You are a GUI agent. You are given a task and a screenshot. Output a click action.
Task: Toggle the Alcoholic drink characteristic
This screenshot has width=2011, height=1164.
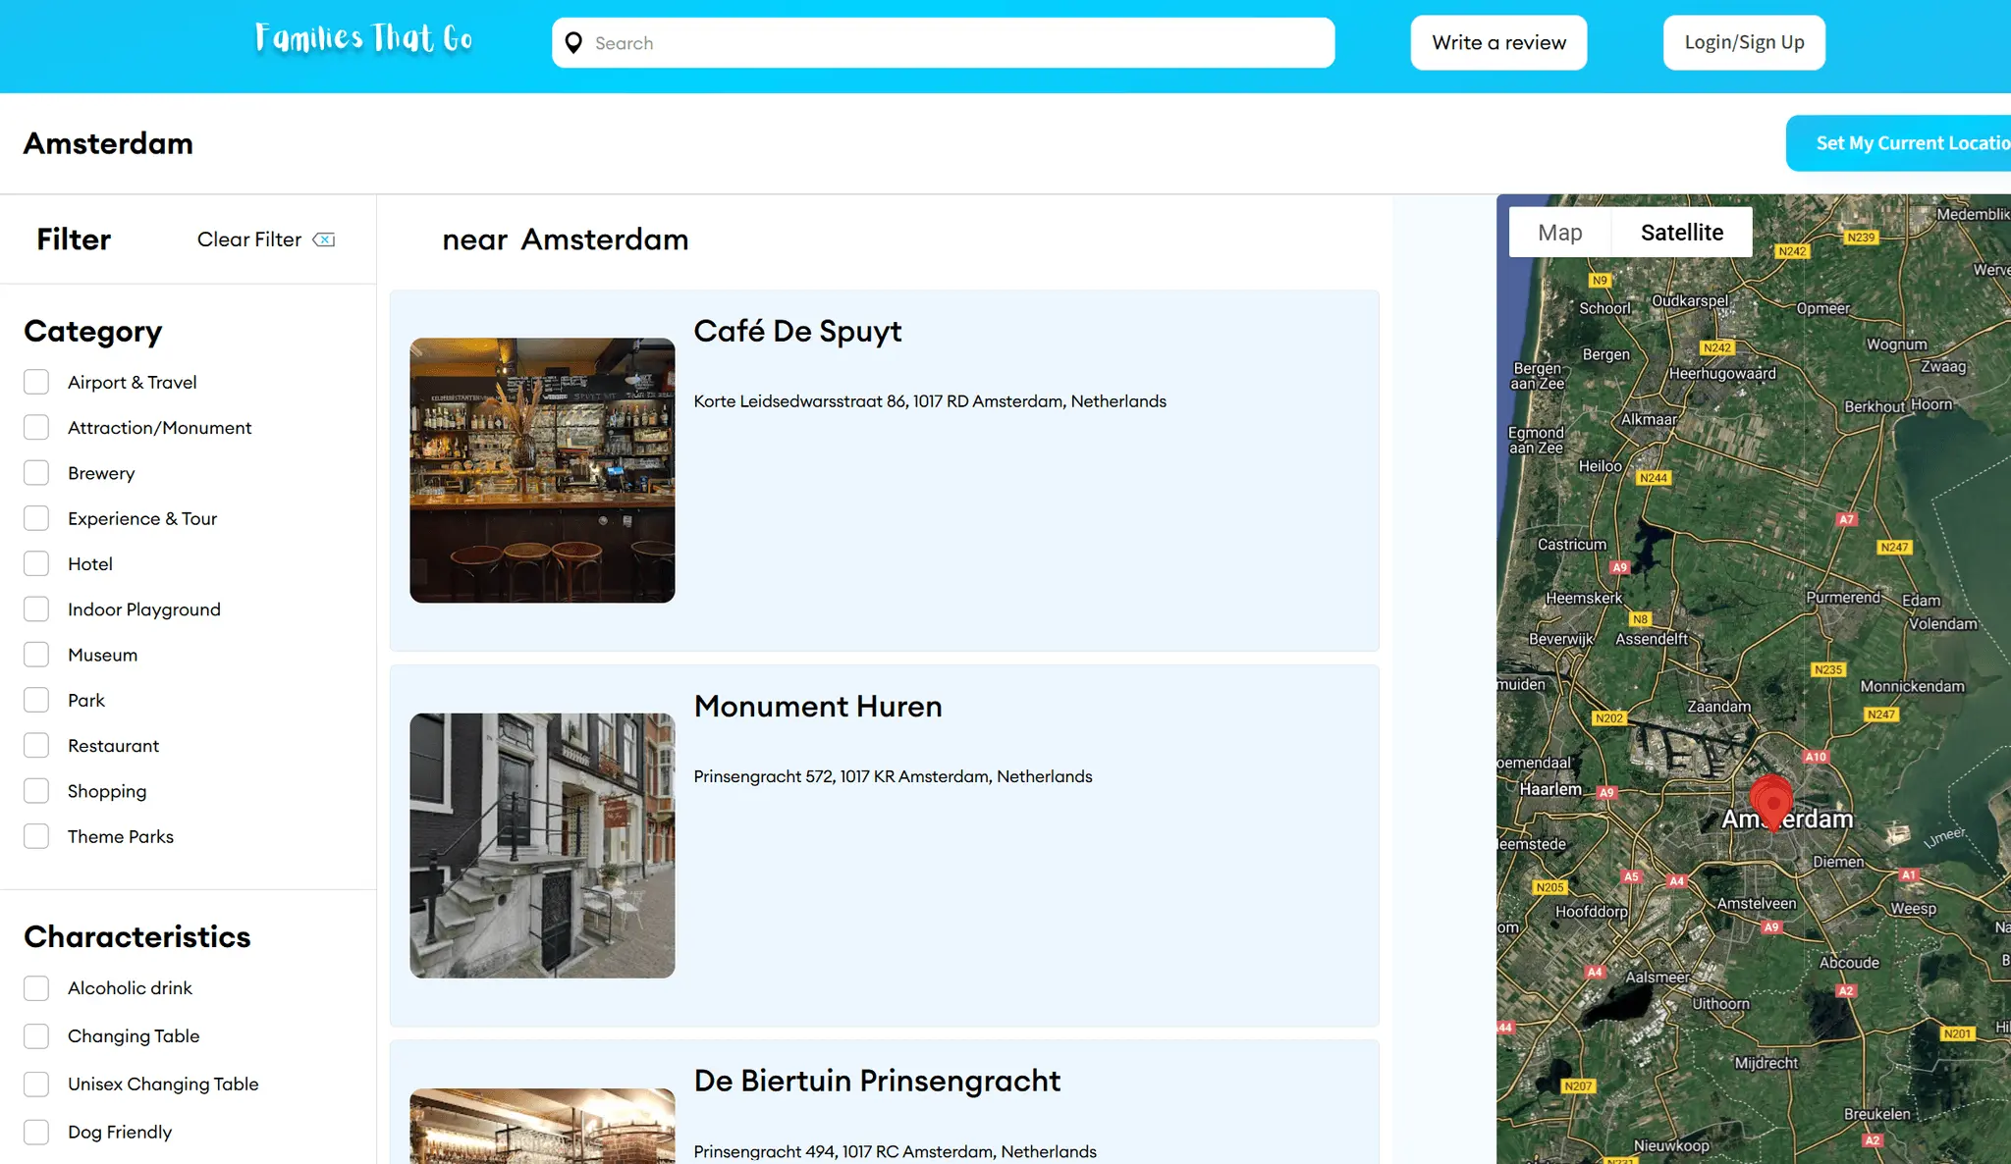coord(36,988)
